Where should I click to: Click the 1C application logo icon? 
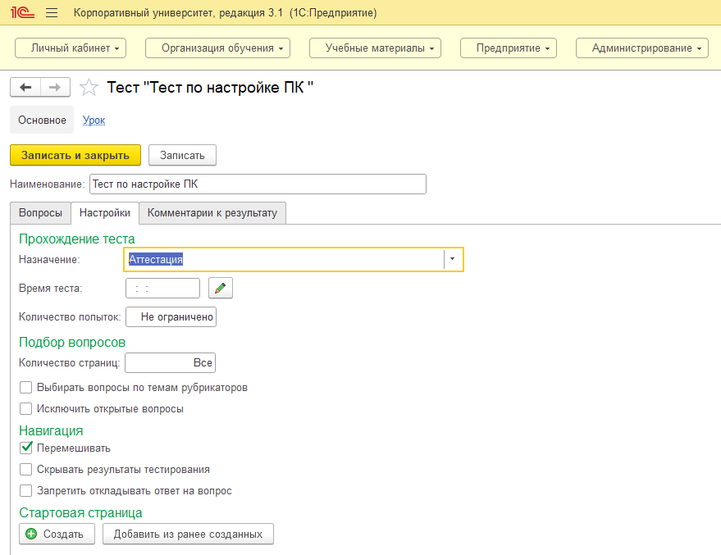tap(21, 13)
